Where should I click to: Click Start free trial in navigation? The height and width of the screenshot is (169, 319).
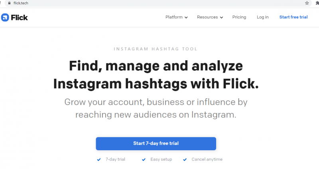pos(293,17)
